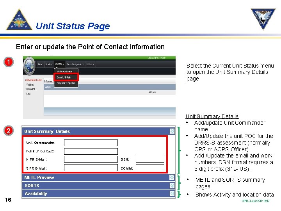Click the DSN number input field

(150, 159)
